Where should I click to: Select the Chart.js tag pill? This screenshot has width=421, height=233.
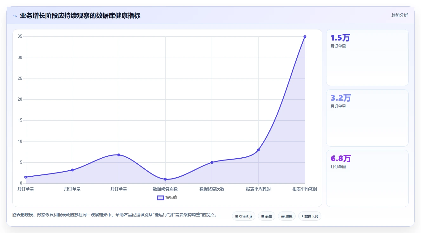tap(244, 216)
